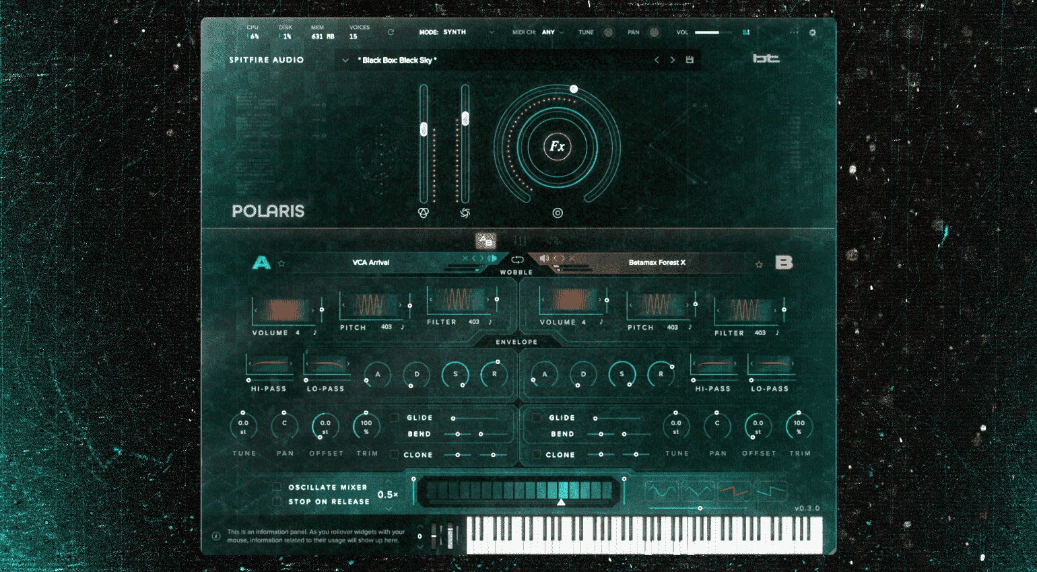Viewport: 1037px width, 572px height.
Task: Mute layer B with speaker icon
Action: [545, 258]
